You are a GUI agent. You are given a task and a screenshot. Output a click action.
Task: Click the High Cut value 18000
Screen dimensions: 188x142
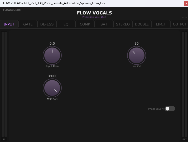coord(52,76)
